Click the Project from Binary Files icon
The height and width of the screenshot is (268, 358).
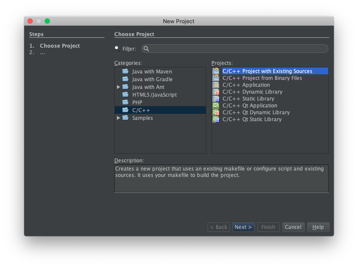point(216,78)
